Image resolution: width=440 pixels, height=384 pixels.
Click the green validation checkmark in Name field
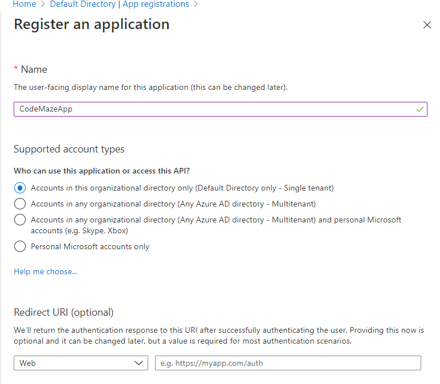pyautogui.click(x=420, y=109)
